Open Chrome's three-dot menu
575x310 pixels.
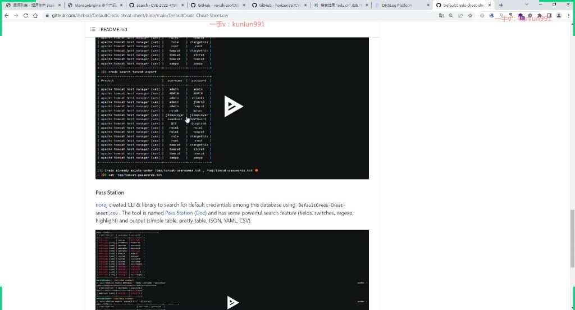(569, 16)
